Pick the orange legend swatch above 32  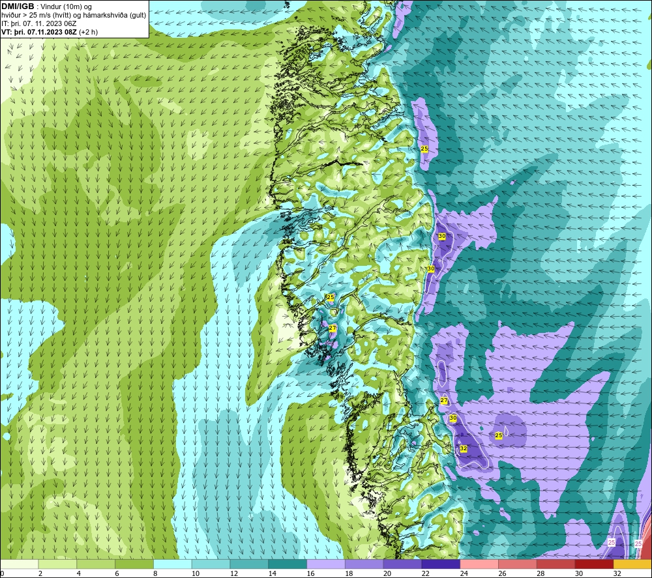[632, 564]
